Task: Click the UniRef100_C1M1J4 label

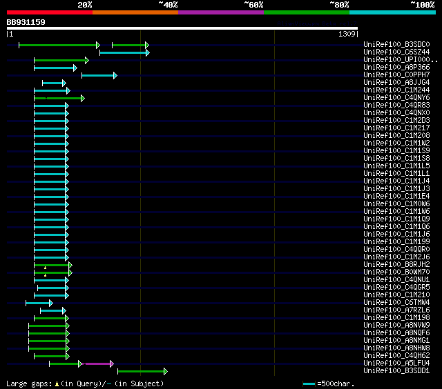Action: coord(396,181)
